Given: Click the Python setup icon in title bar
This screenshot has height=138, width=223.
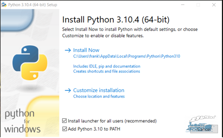Looking at the screenshot, I should 4,5.
